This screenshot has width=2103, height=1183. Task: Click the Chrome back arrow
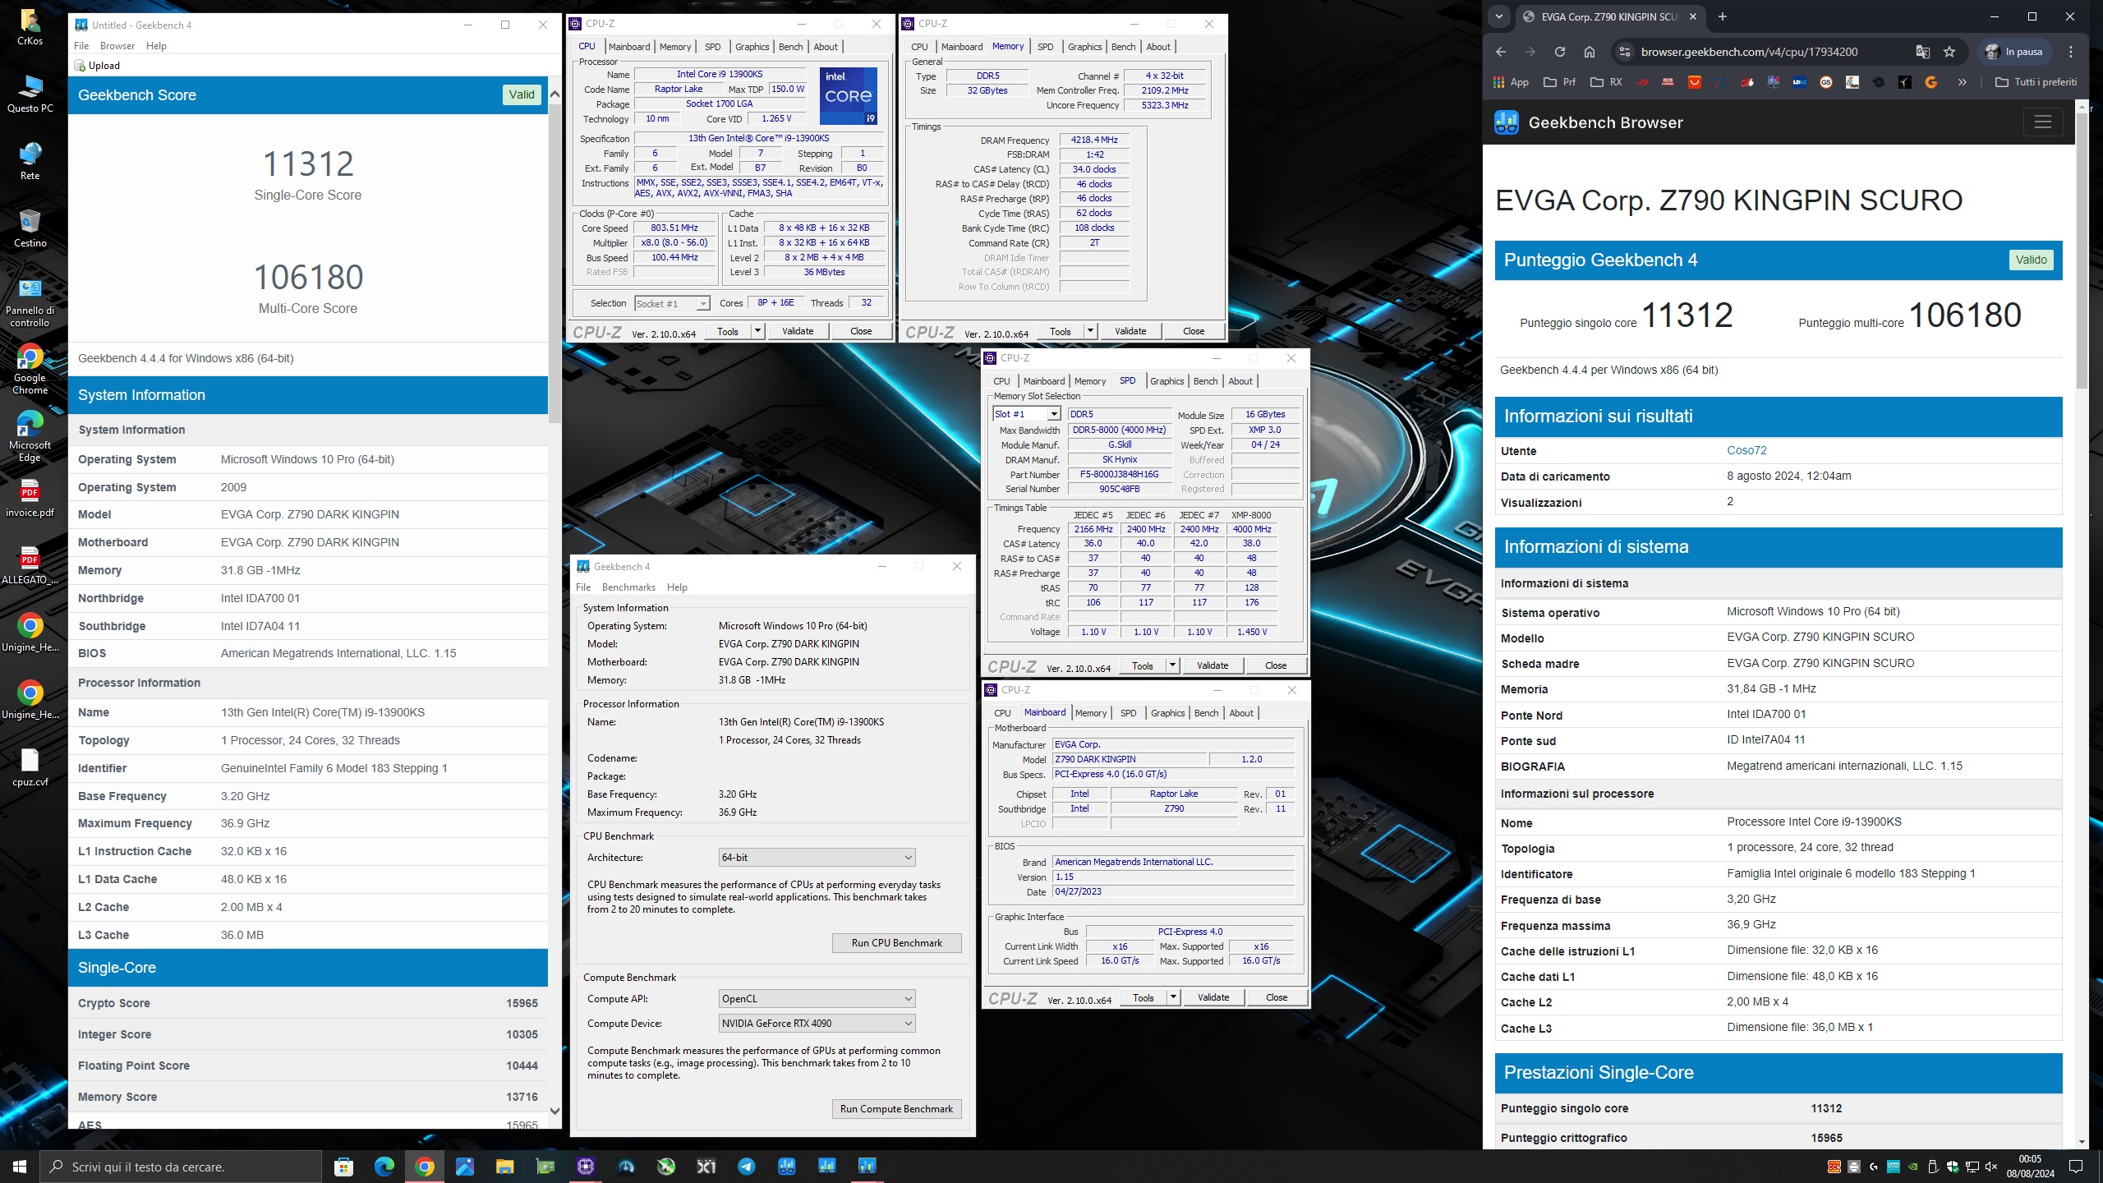[x=1501, y=52]
